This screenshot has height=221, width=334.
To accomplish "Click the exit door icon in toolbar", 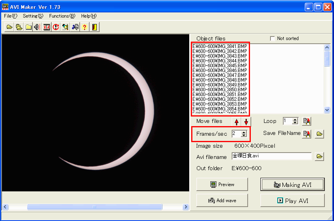I will pos(94,27).
